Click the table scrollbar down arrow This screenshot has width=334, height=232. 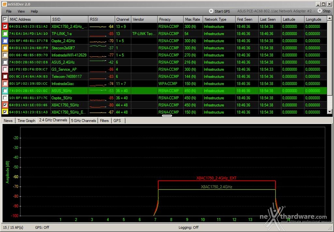(x=329, y=111)
